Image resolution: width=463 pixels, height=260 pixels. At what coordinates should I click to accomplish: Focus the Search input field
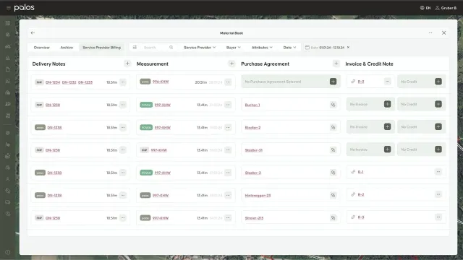(155, 48)
